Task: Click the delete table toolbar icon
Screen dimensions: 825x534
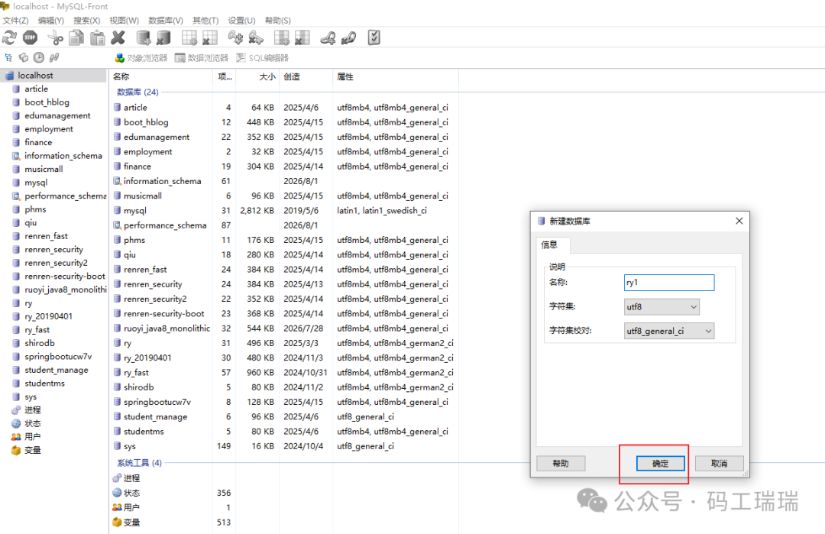Action: pos(209,38)
